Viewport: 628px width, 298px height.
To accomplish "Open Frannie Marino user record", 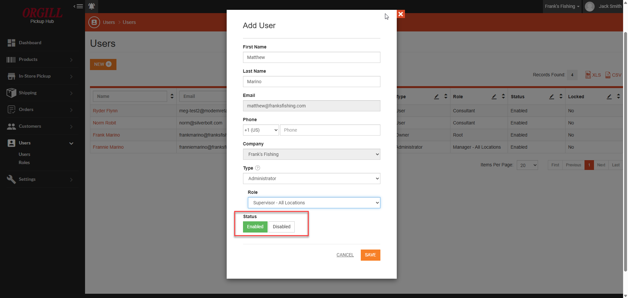I will click(108, 147).
